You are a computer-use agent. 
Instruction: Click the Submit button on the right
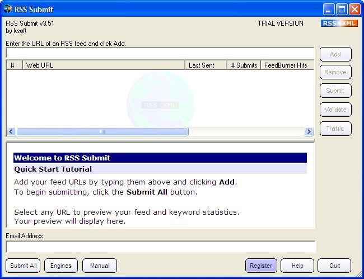click(335, 91)
